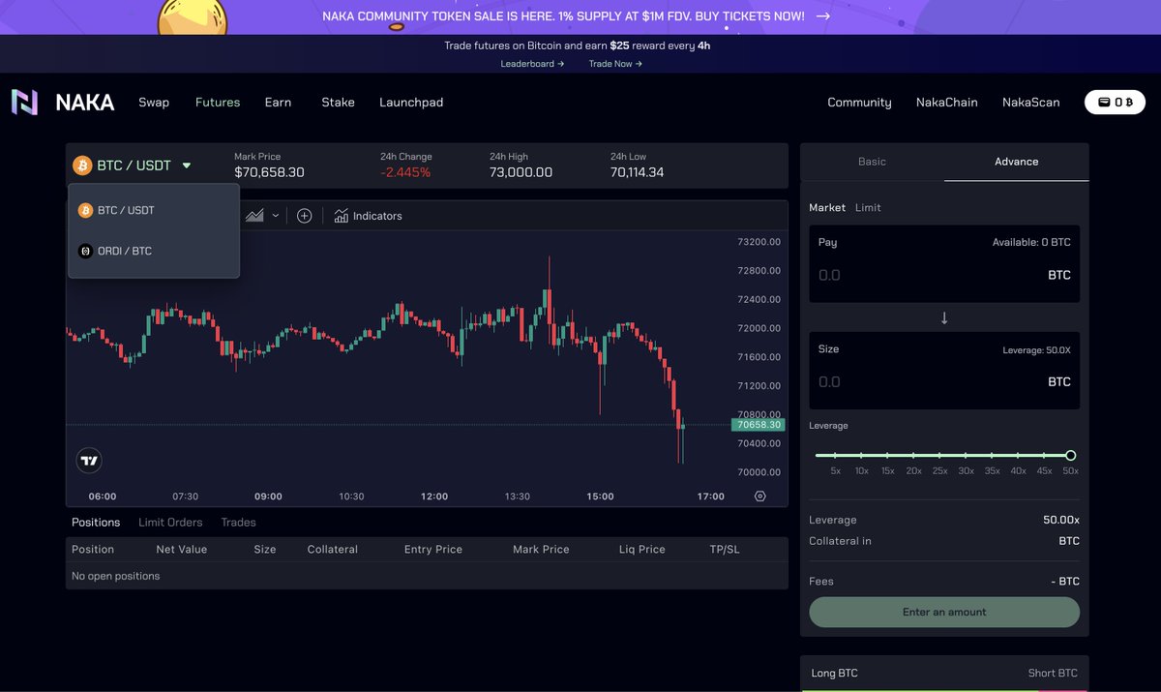Open NakaChain link
This screenshot has height=692, width=1161.
(947, 102)
